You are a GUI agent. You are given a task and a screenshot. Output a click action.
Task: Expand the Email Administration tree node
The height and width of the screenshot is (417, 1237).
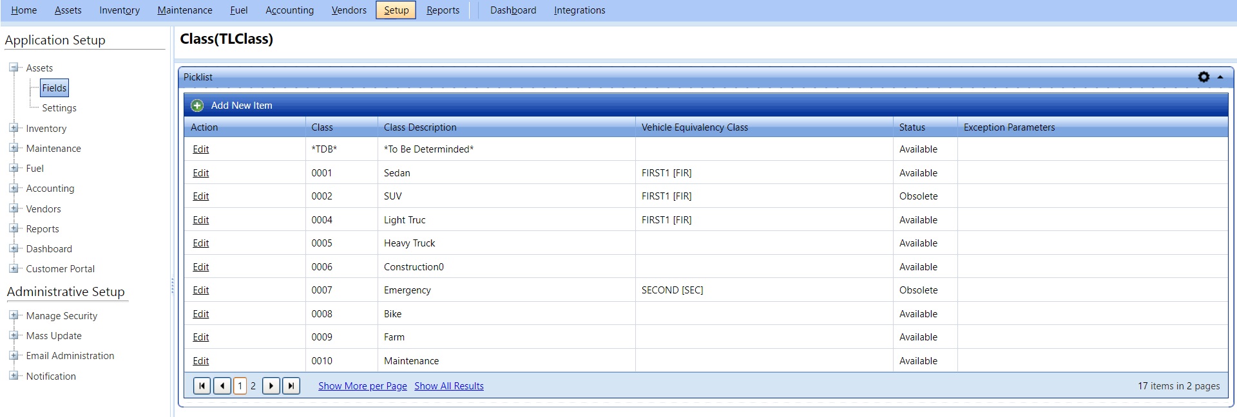[14, 355]
